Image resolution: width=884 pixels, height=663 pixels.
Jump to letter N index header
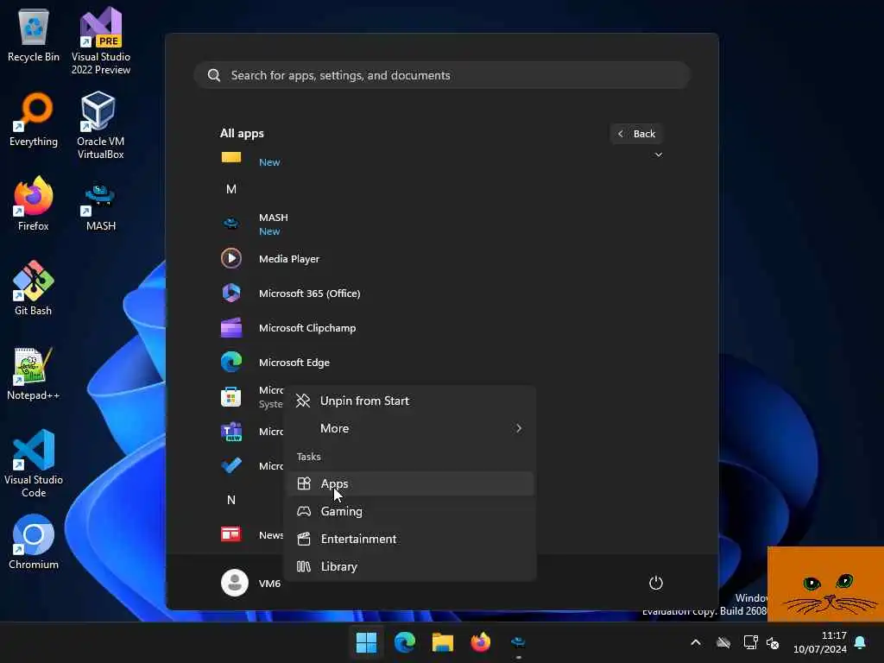[x=231, y=500]
